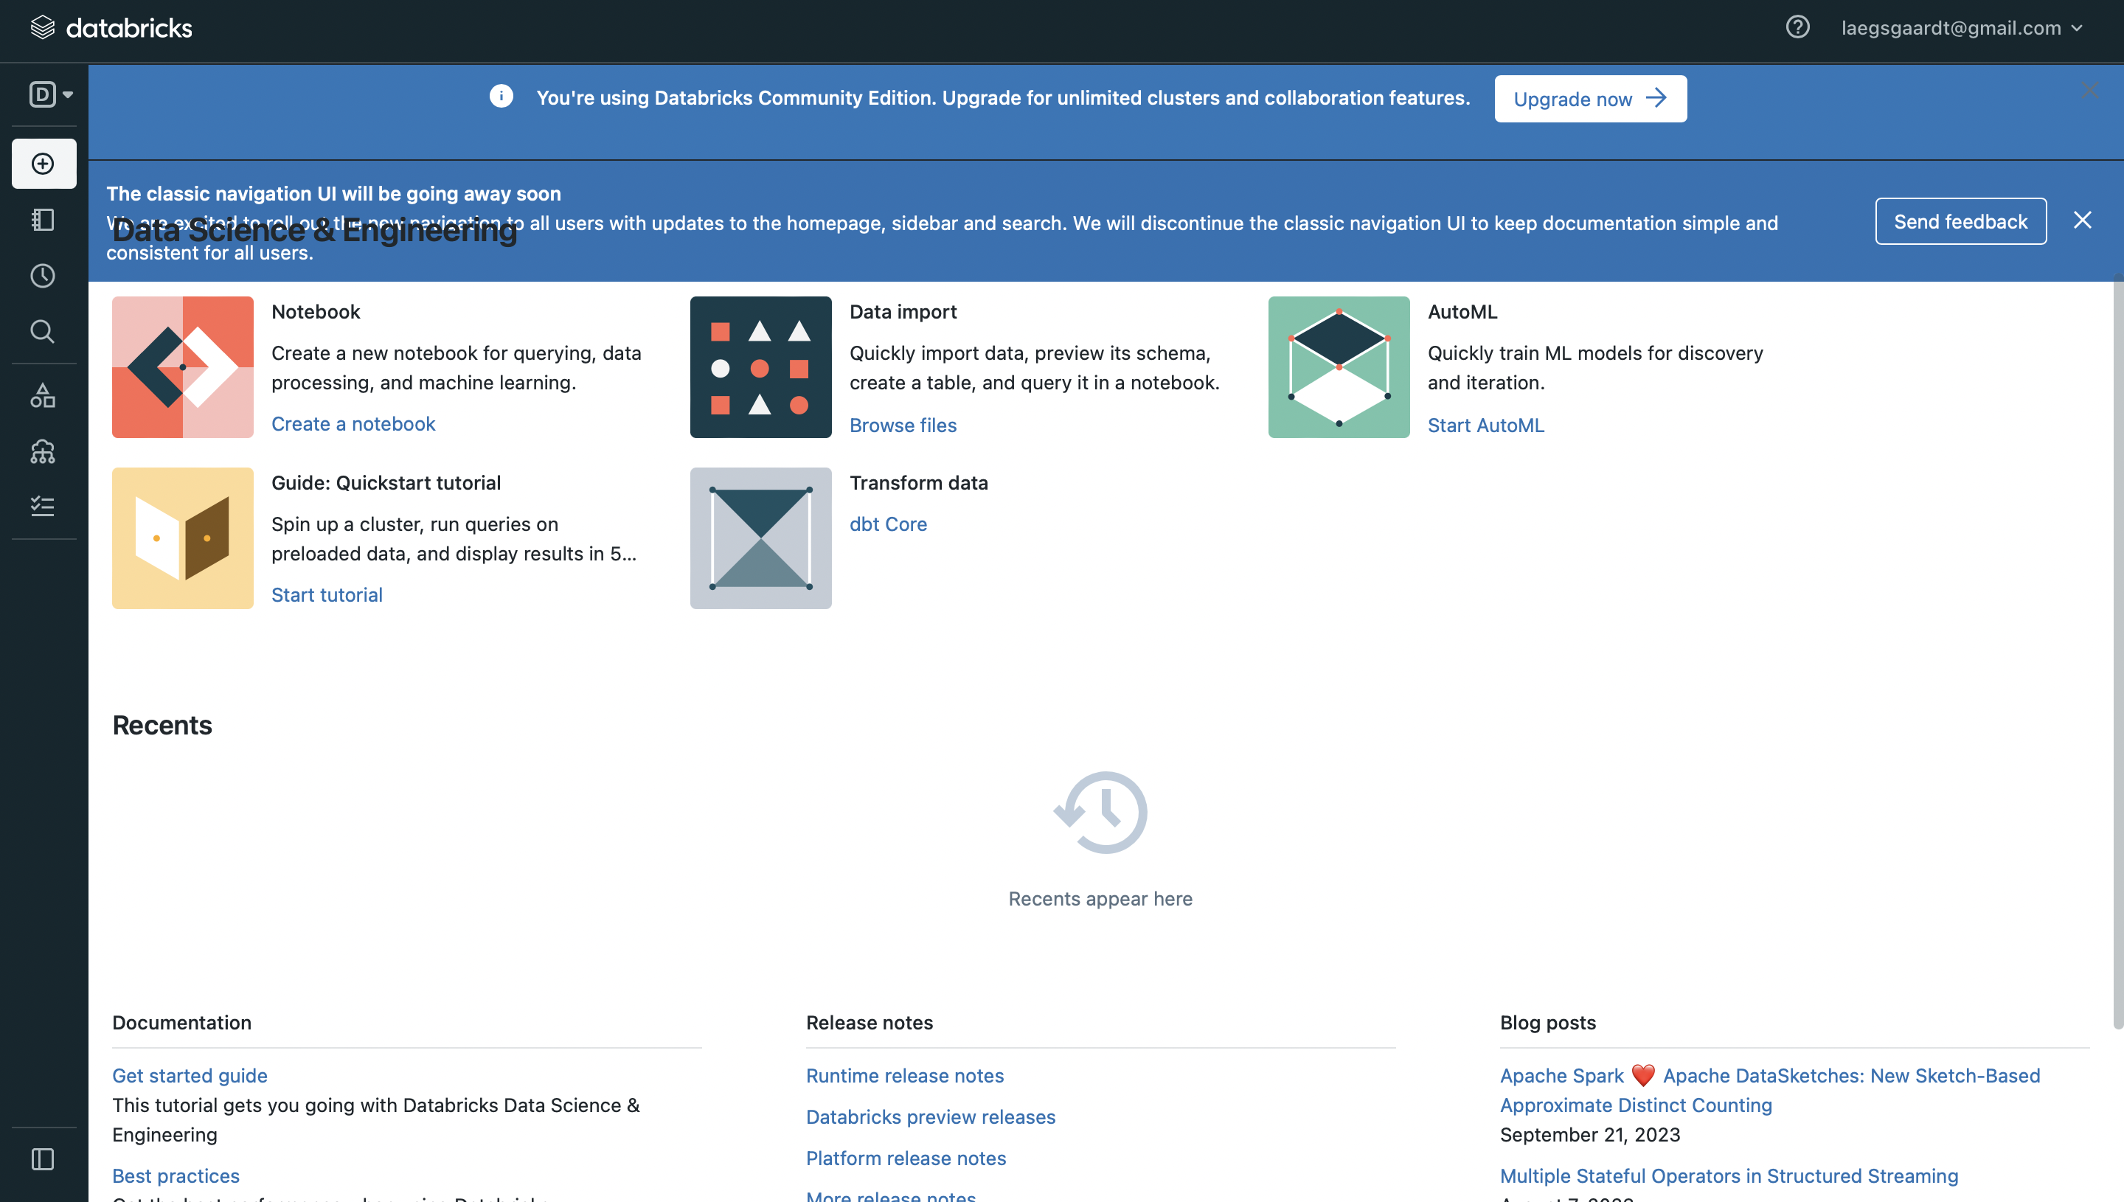The width and height of the screenshot is (2124, 1202).
Task: Click the Send feedback button
Action: point(1960,221)
